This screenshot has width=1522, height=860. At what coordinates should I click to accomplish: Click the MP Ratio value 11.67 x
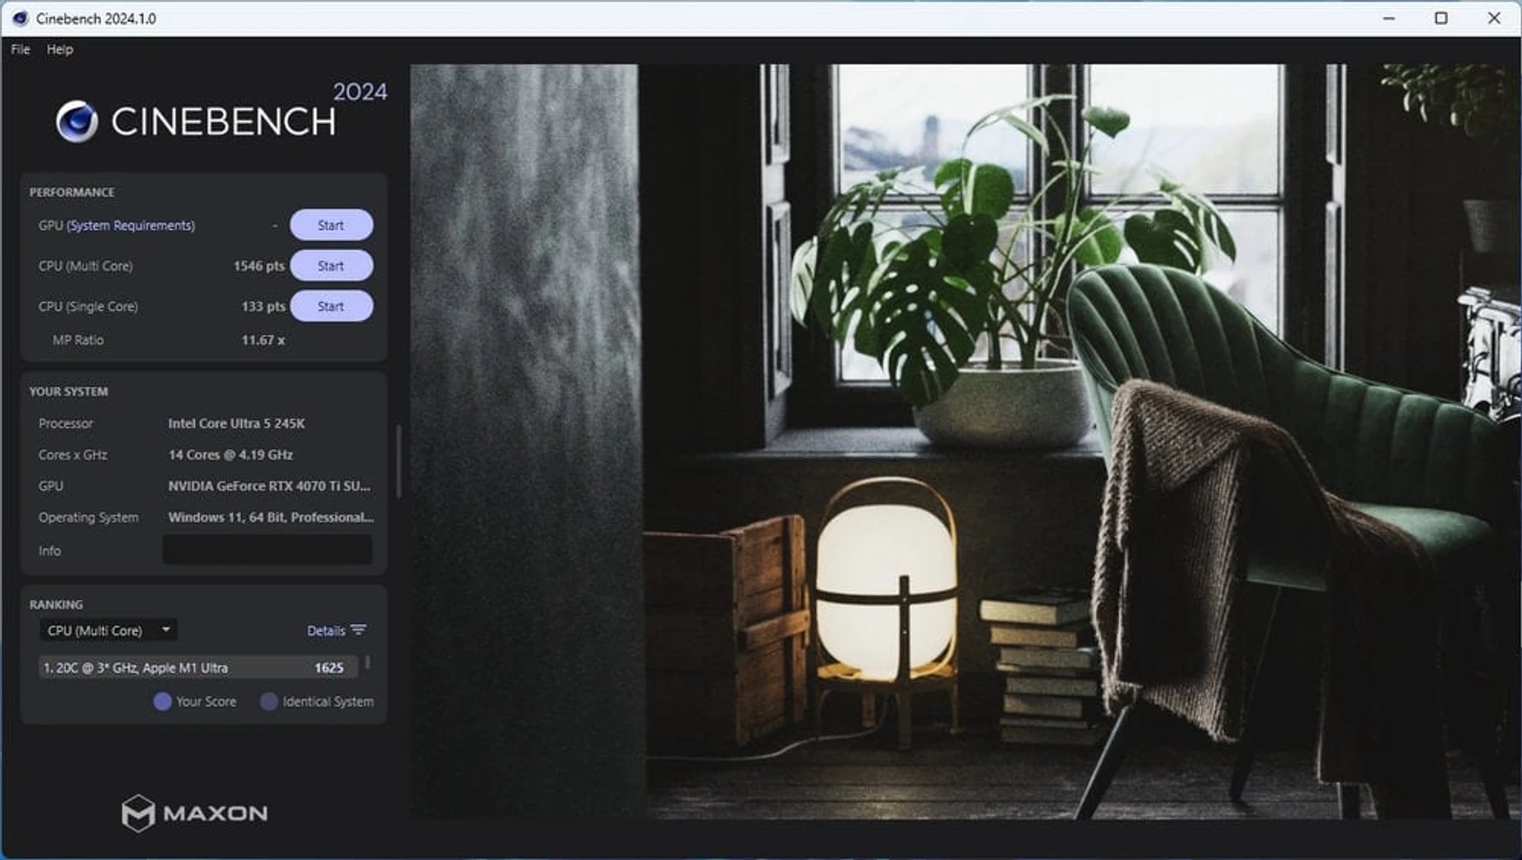pos(263,340)
